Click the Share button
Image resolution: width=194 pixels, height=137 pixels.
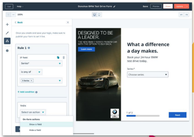[x=168, y=6]
